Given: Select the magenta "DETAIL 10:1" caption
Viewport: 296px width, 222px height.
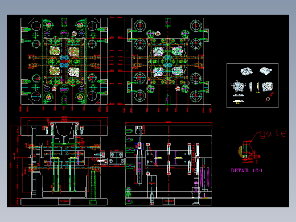Looking at the screenshot, I should click(x=246, y=171).
